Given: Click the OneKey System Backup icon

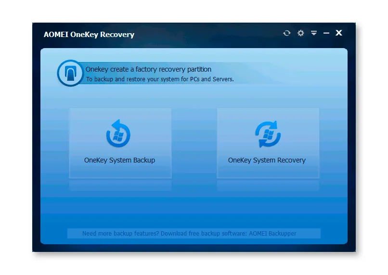Looking at the screenshot, I should point(118,134).
